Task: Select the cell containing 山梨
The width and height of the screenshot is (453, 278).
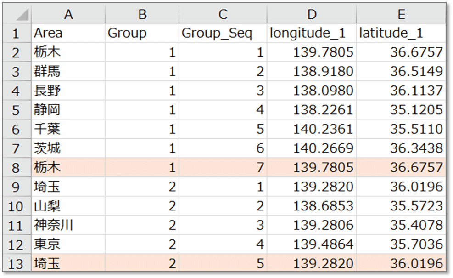Action: tap(68, 206)
